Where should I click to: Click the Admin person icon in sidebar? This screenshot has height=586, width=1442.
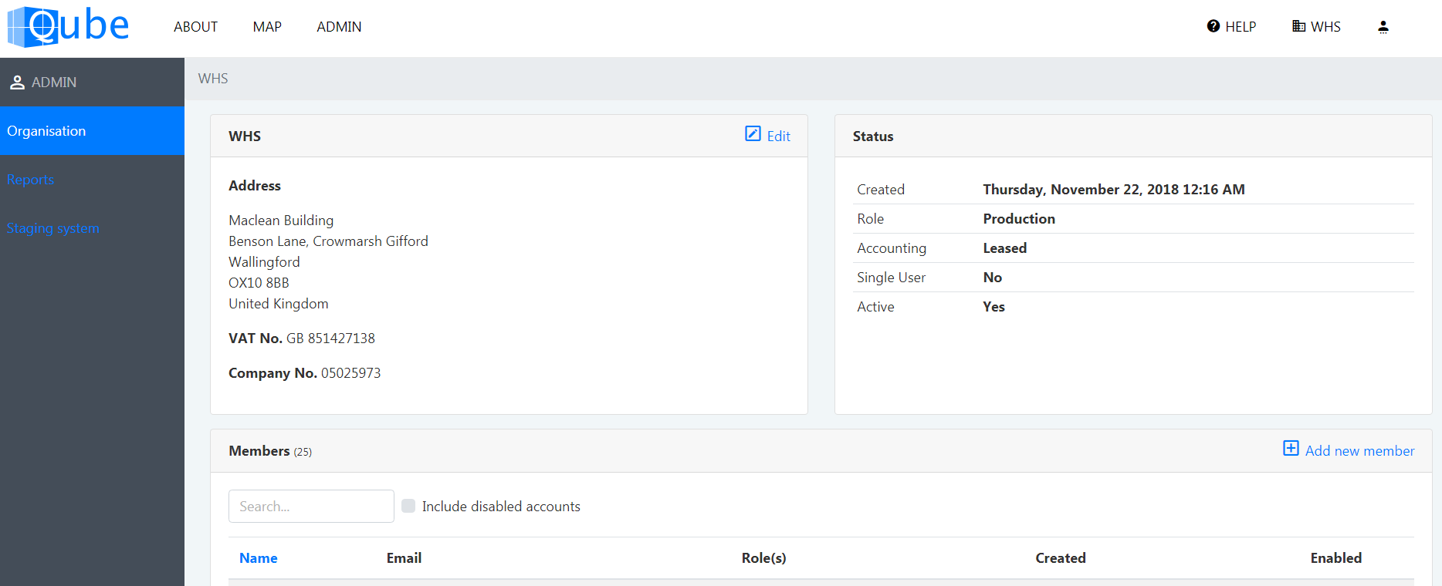tap(17, 83)
